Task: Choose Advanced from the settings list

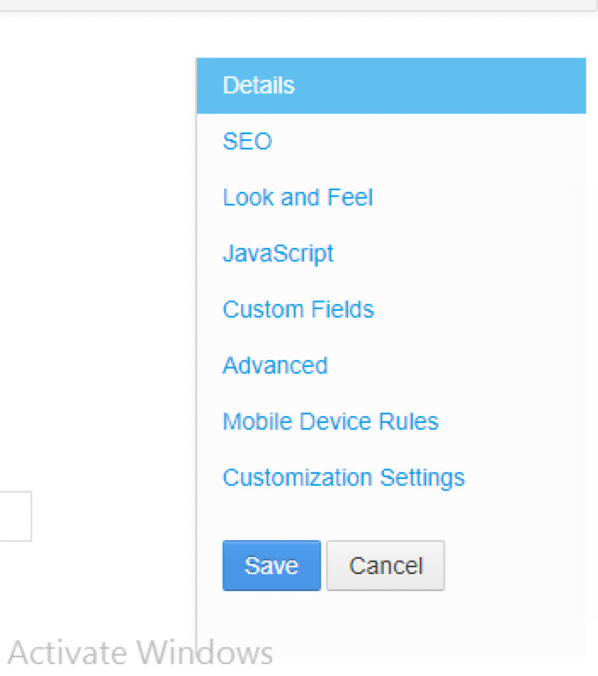Action: pos(274,365)
